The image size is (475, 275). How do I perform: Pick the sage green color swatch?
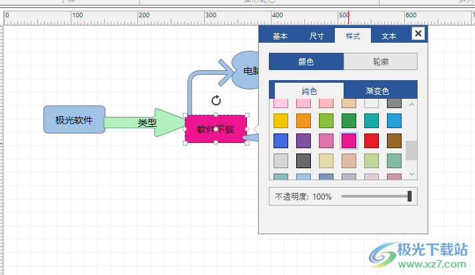point(394,161)
